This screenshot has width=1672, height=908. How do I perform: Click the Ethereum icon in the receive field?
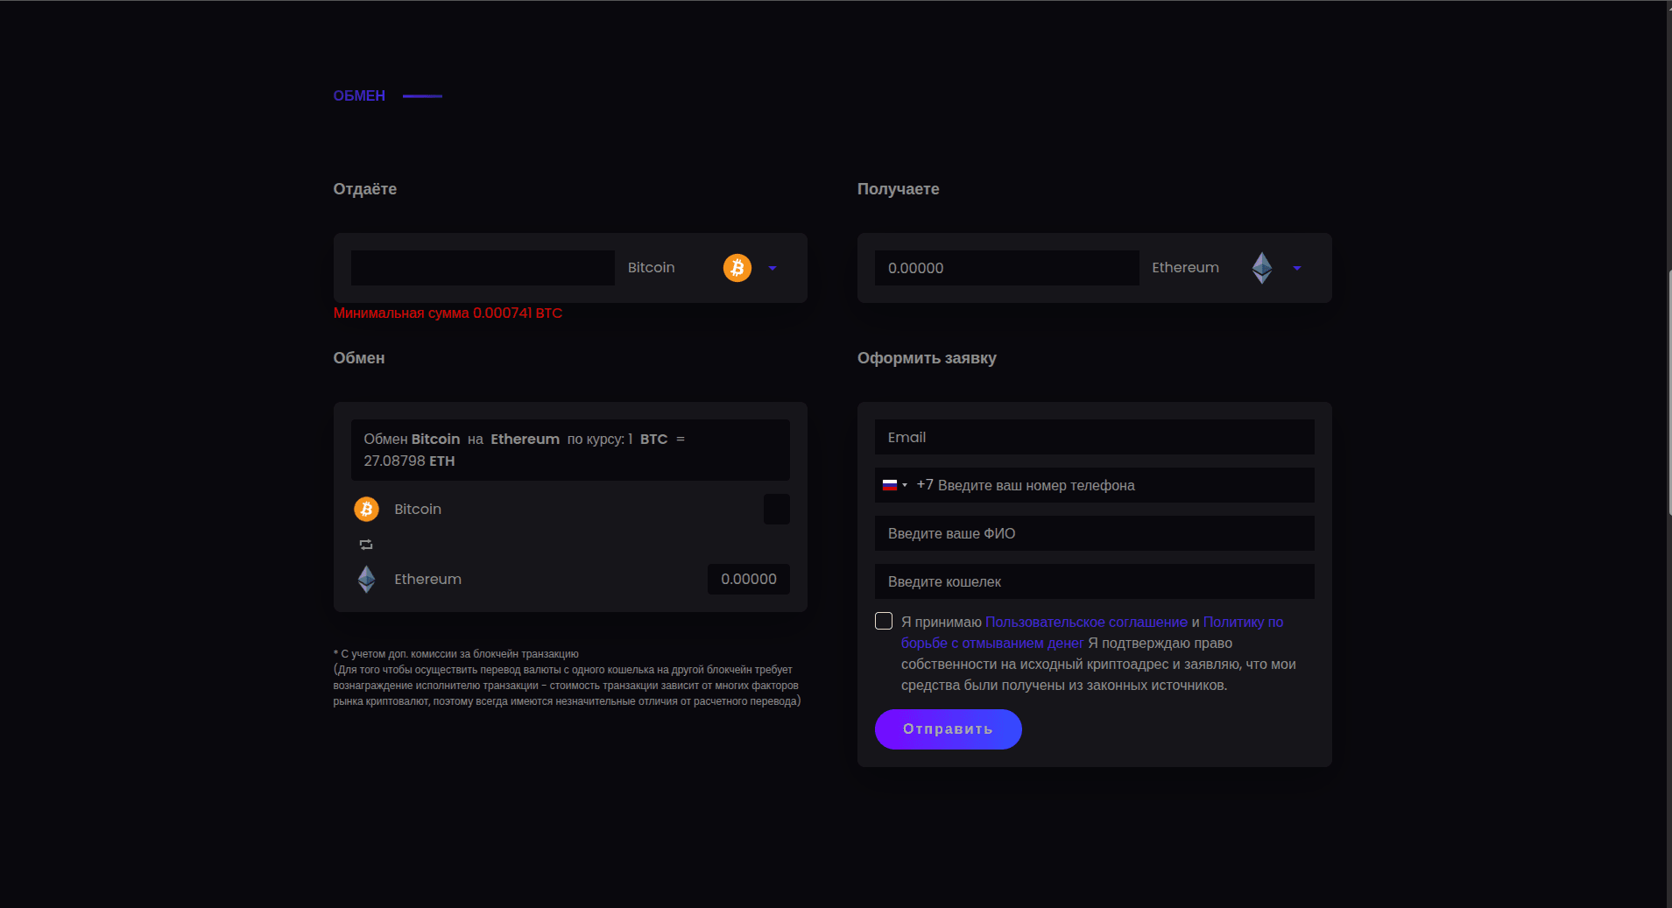(x=1261, y=268)
